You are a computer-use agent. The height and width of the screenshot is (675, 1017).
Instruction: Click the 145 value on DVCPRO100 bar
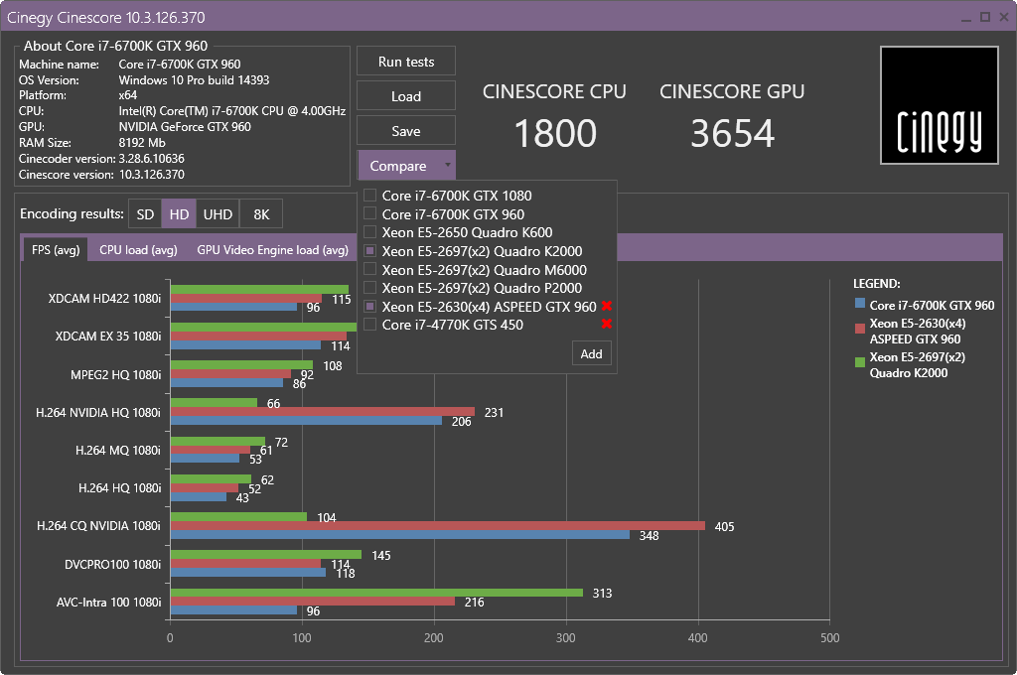click(381, 555)
